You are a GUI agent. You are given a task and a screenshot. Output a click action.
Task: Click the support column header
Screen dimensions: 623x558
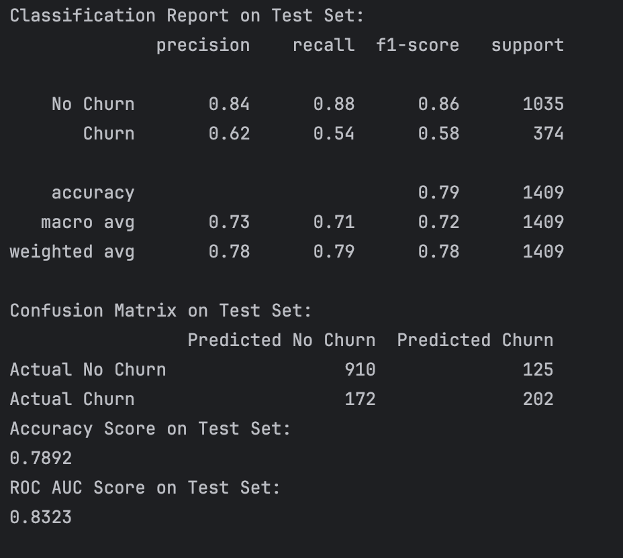point(528,46)
